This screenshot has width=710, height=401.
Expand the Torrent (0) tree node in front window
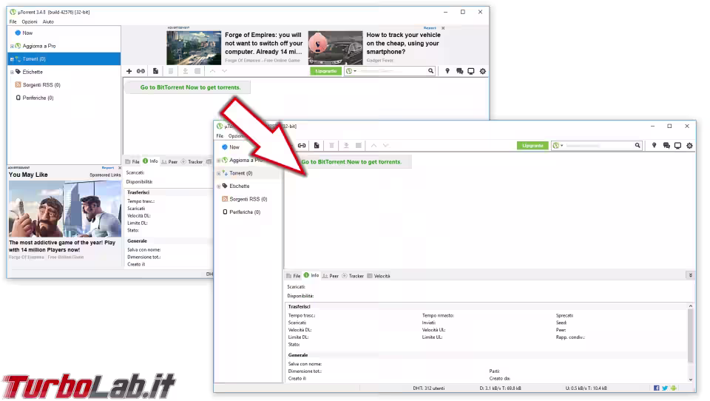pyautogui.click(x=218, y=173)
